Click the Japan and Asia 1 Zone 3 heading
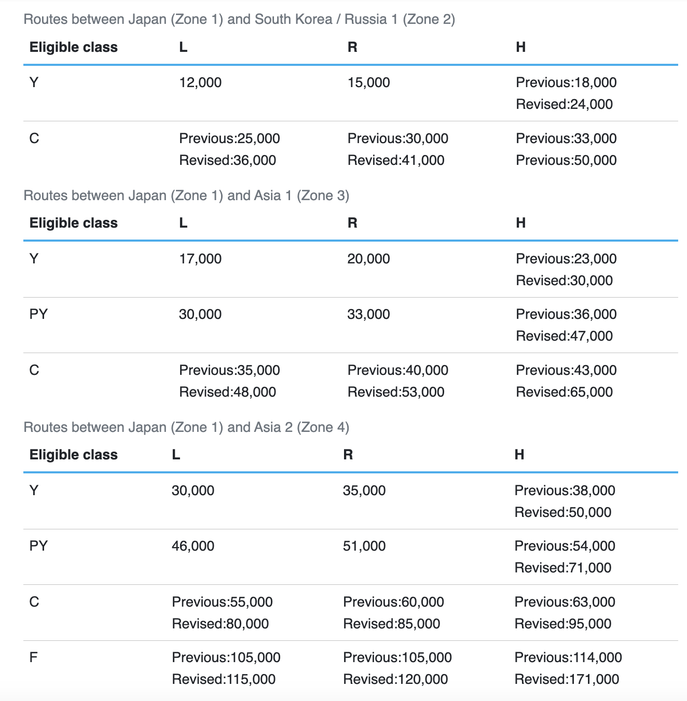Viewport: 687px width, 701px height. (x=186, y=195)
